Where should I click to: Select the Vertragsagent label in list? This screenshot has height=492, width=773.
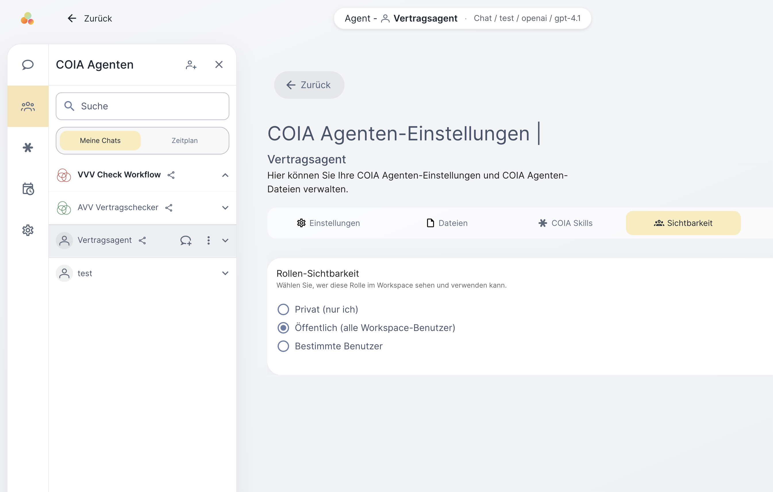(105, 240)
